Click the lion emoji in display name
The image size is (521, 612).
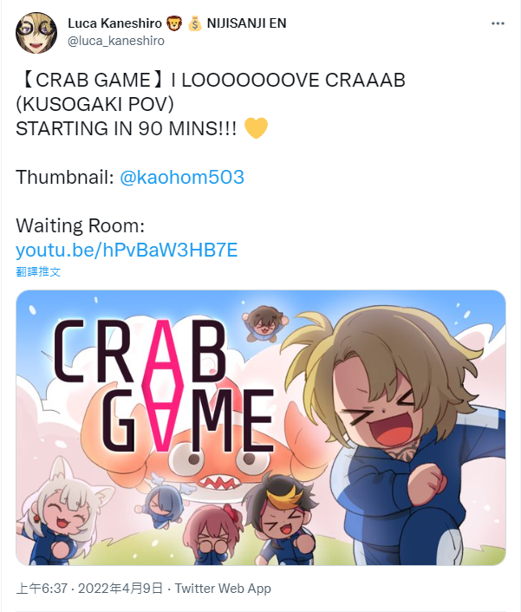(174, 23)
